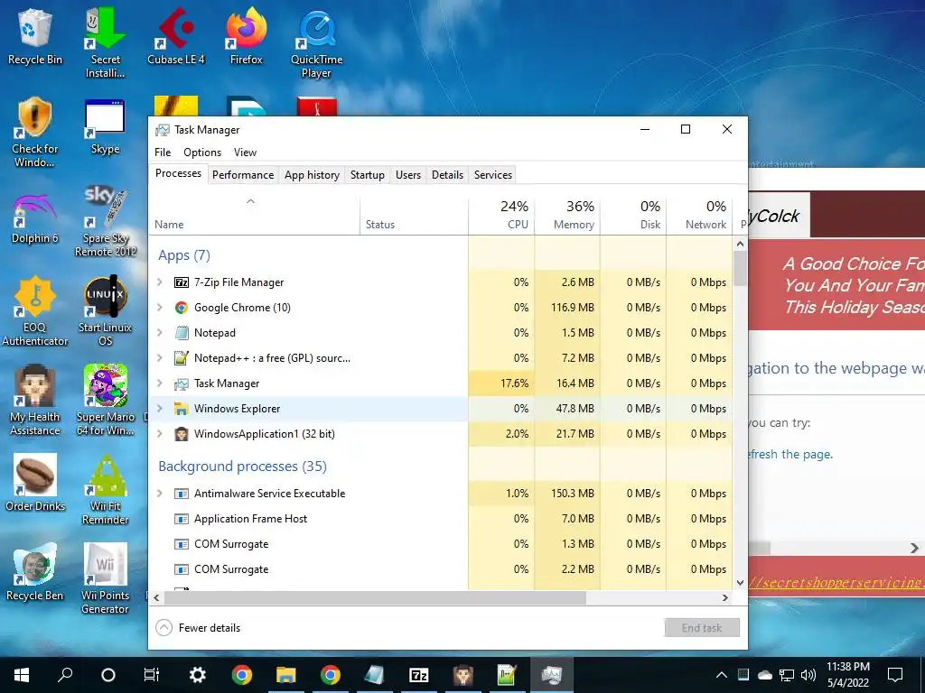Click the vertical scrollbar up arrow
The image size is (925, 693).
pos(741,244)
